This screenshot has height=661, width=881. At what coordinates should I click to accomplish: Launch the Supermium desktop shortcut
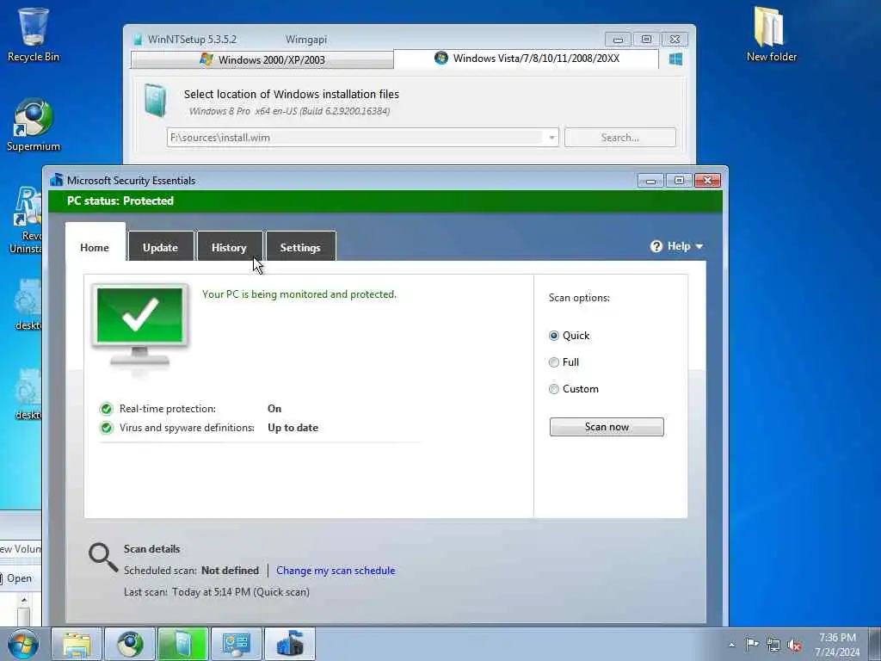[x=34, y=125]
